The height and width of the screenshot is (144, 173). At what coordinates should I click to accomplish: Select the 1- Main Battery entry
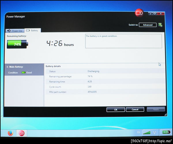point(24,69)
